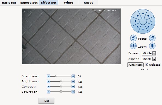Open the Basic Set tab

[9, 2]
